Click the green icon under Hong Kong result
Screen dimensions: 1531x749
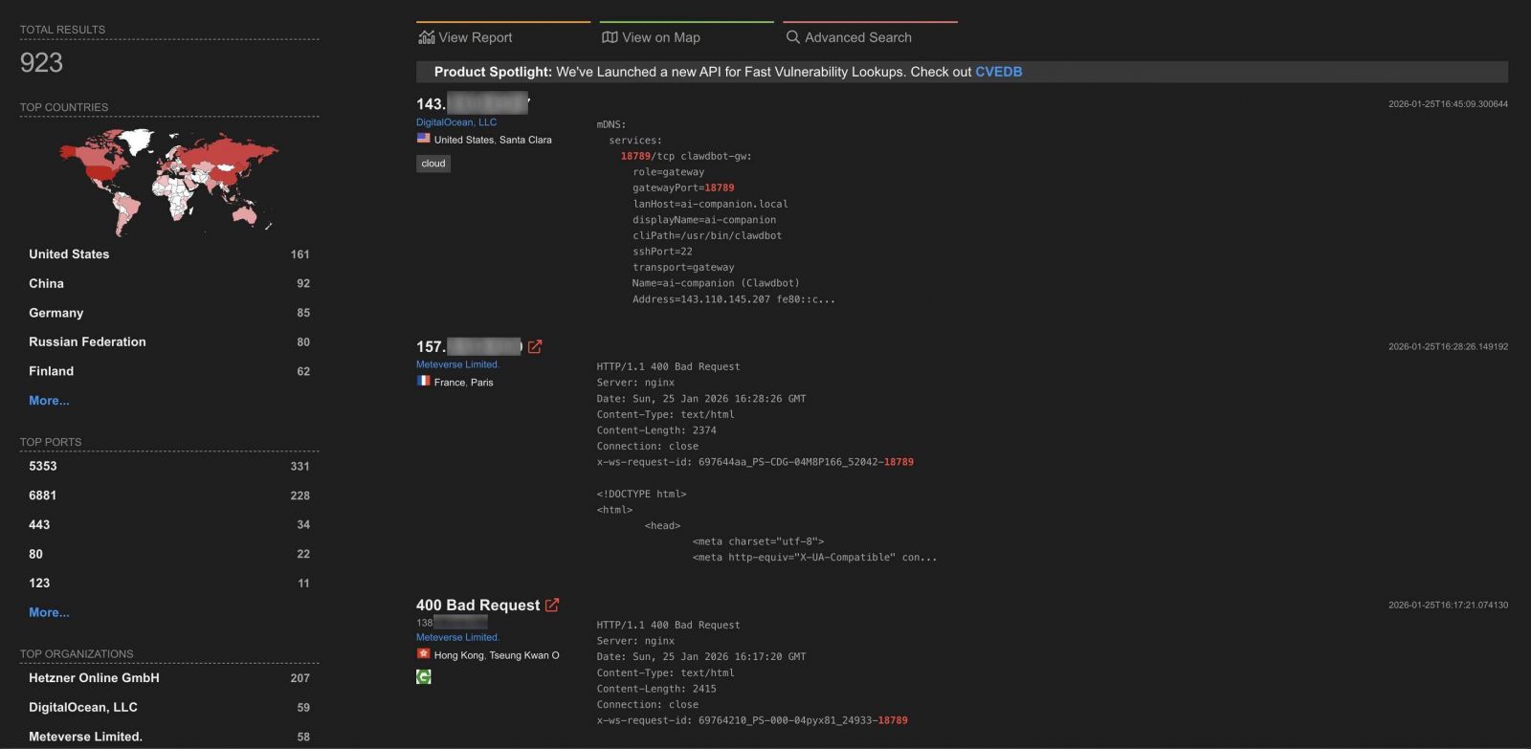click(x=424, y=677)
